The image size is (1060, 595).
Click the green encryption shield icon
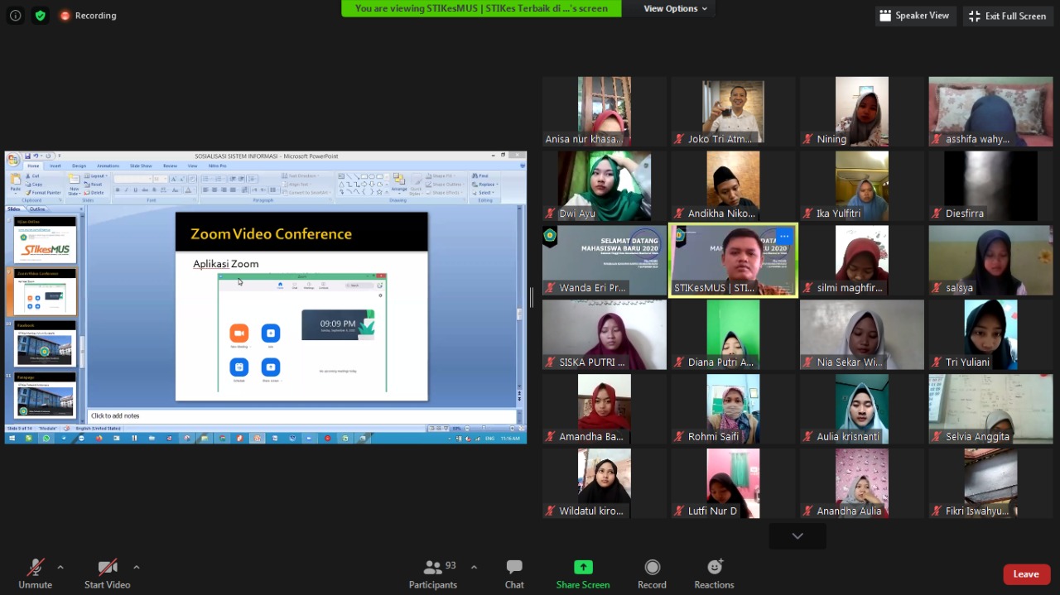[x=41, y=16]
